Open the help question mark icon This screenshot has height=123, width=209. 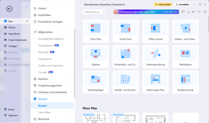pos(183,12)
